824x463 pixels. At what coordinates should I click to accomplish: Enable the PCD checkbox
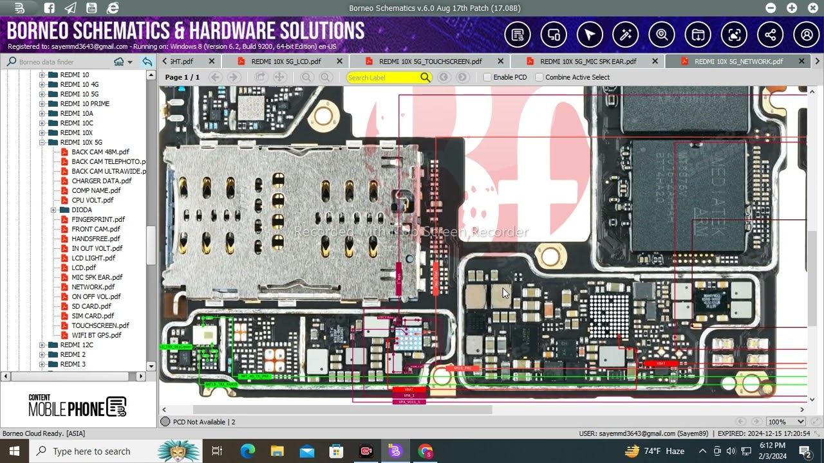pyautogui.click(x=487, y=77)
